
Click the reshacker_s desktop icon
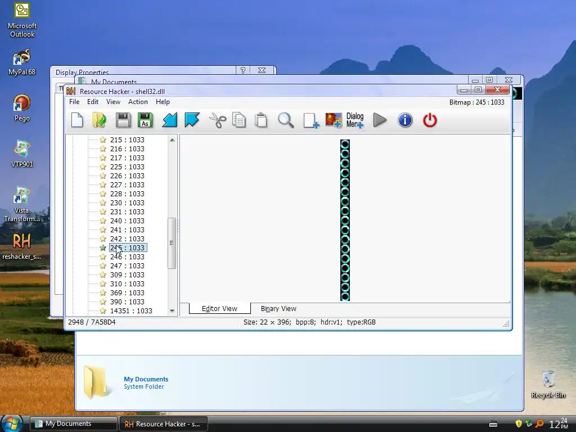point(22,246)
